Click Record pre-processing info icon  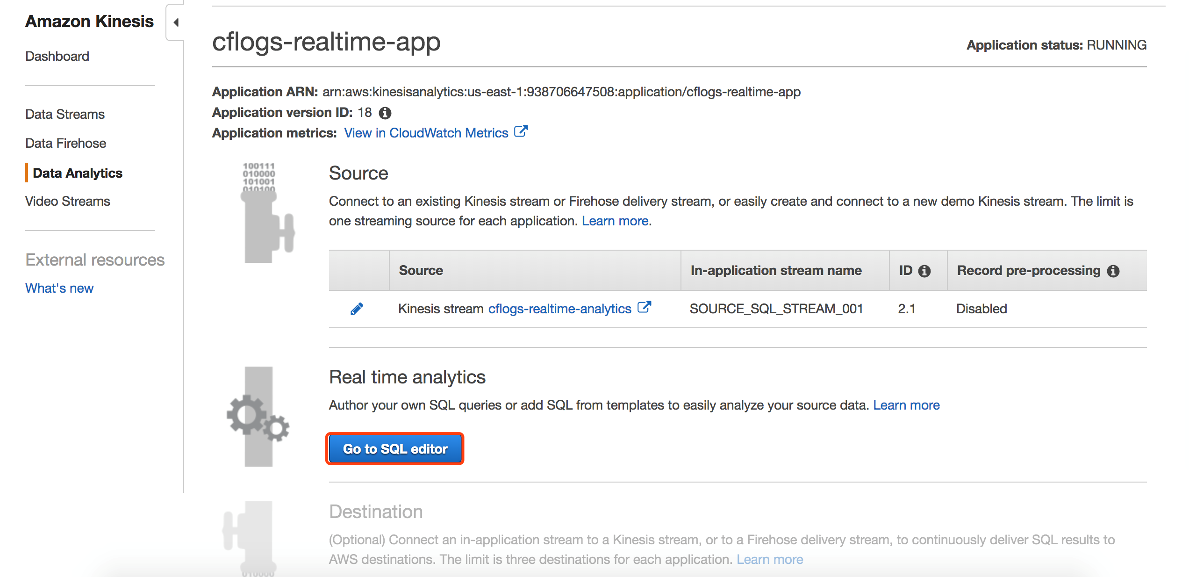click(x=1113, y=271)
